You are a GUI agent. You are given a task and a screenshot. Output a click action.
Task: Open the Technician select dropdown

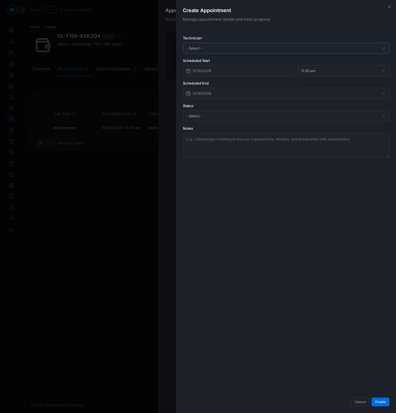point(286,48)
